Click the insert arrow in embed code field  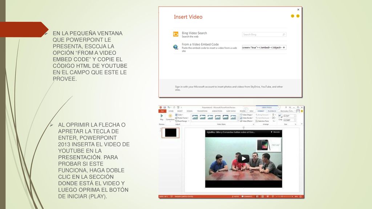point(284,48)
